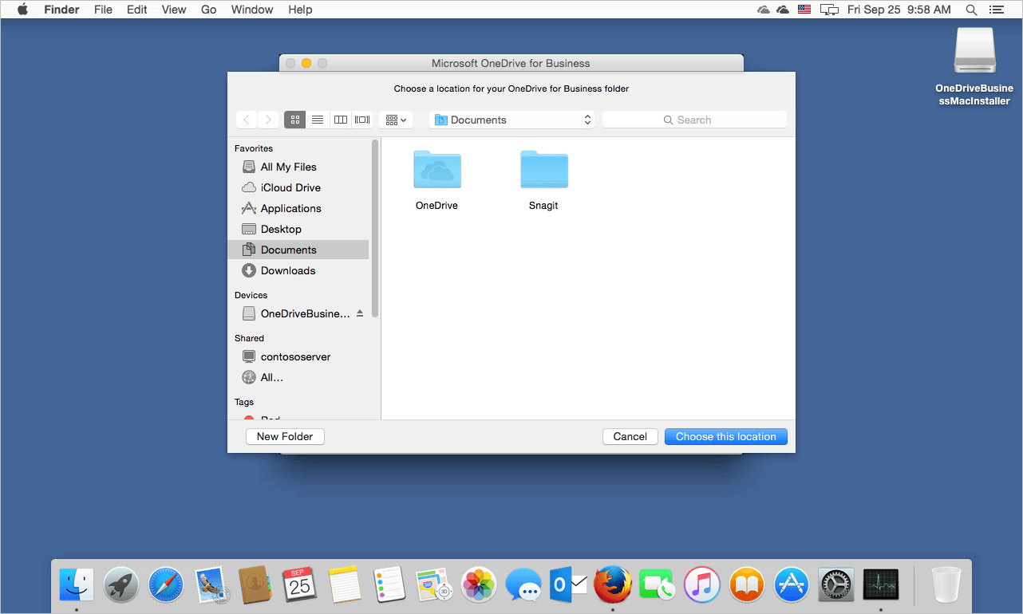Click the sidebar scrollbar

pos(375,229)
